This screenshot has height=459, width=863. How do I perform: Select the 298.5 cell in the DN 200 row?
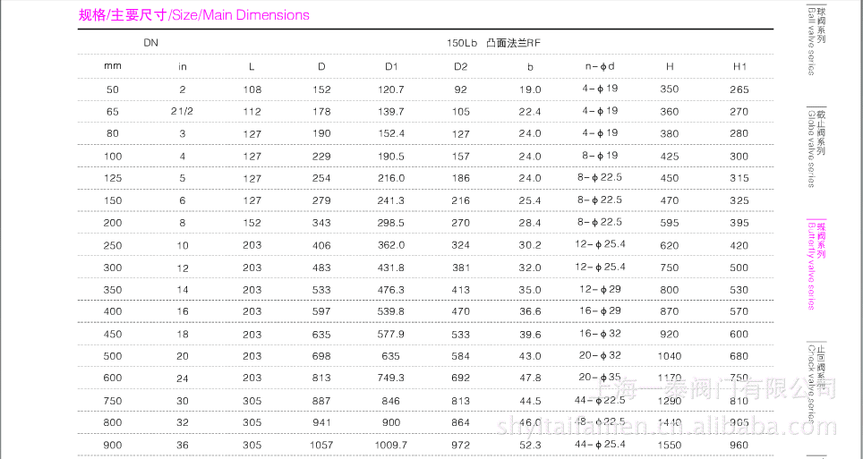point(391,223)
